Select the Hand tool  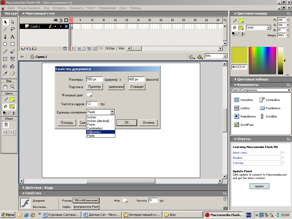tap(5, 87)
